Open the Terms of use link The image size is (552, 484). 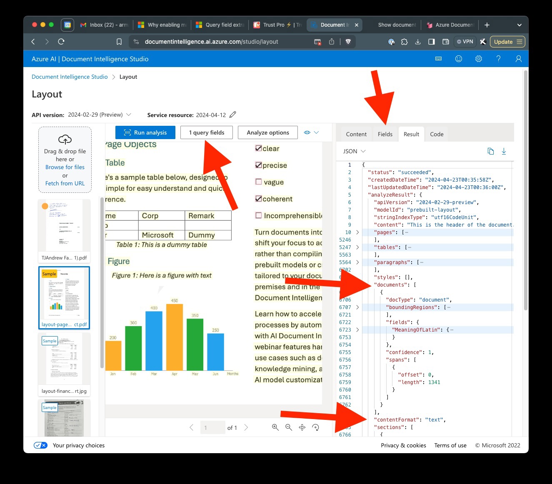[450, 445]
